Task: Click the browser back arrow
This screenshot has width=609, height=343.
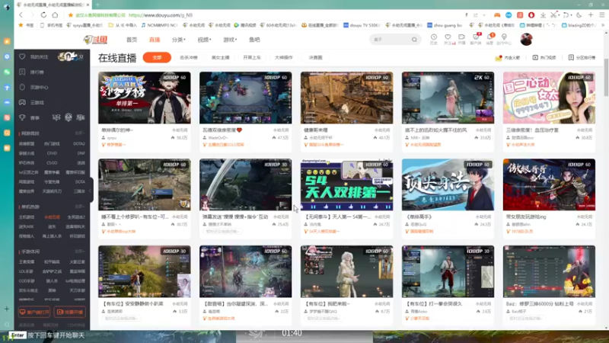Action: [x=21, y=15]
